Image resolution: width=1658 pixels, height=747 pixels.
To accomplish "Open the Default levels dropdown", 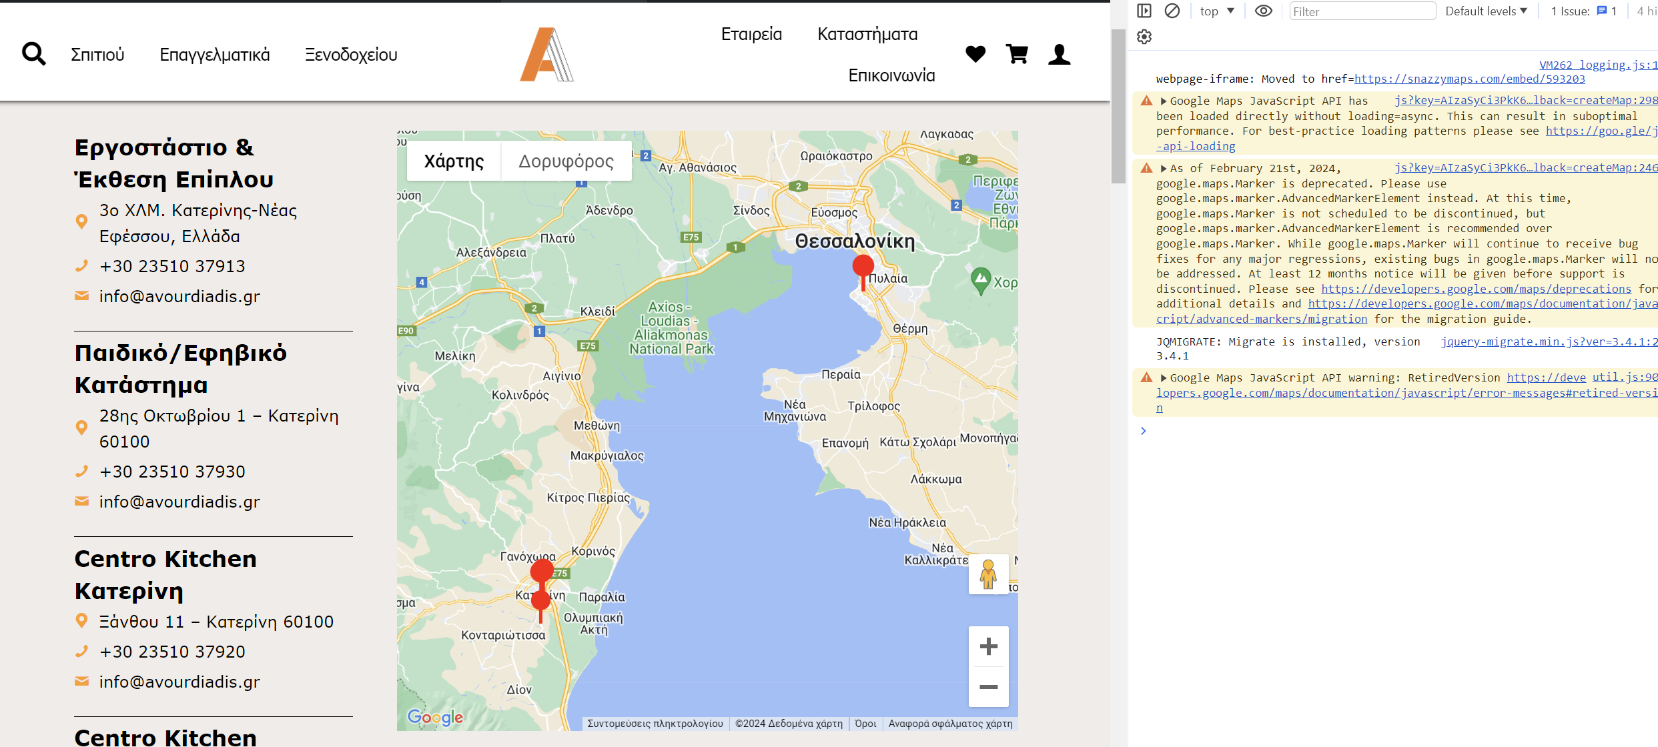I will [x=1486, y=11].
